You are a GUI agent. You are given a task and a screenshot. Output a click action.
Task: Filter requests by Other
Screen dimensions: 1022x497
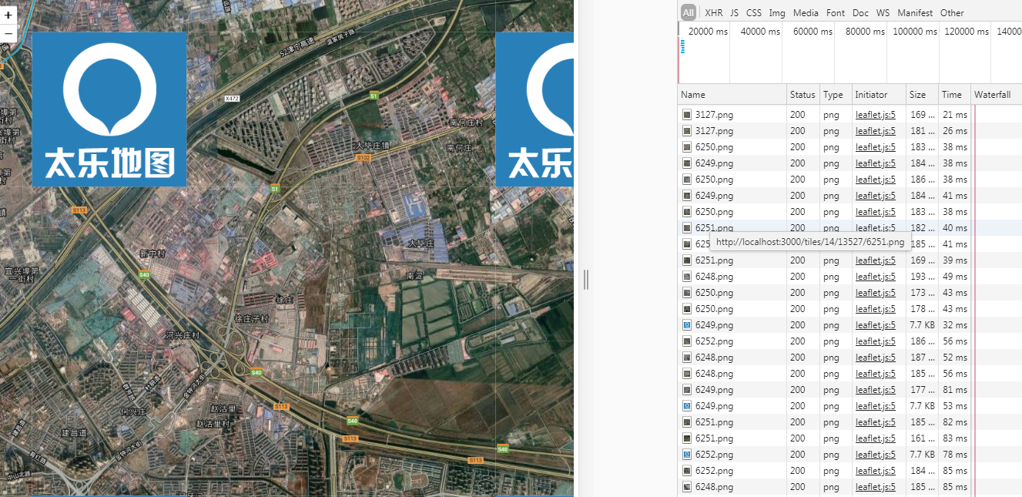point(952,13)
